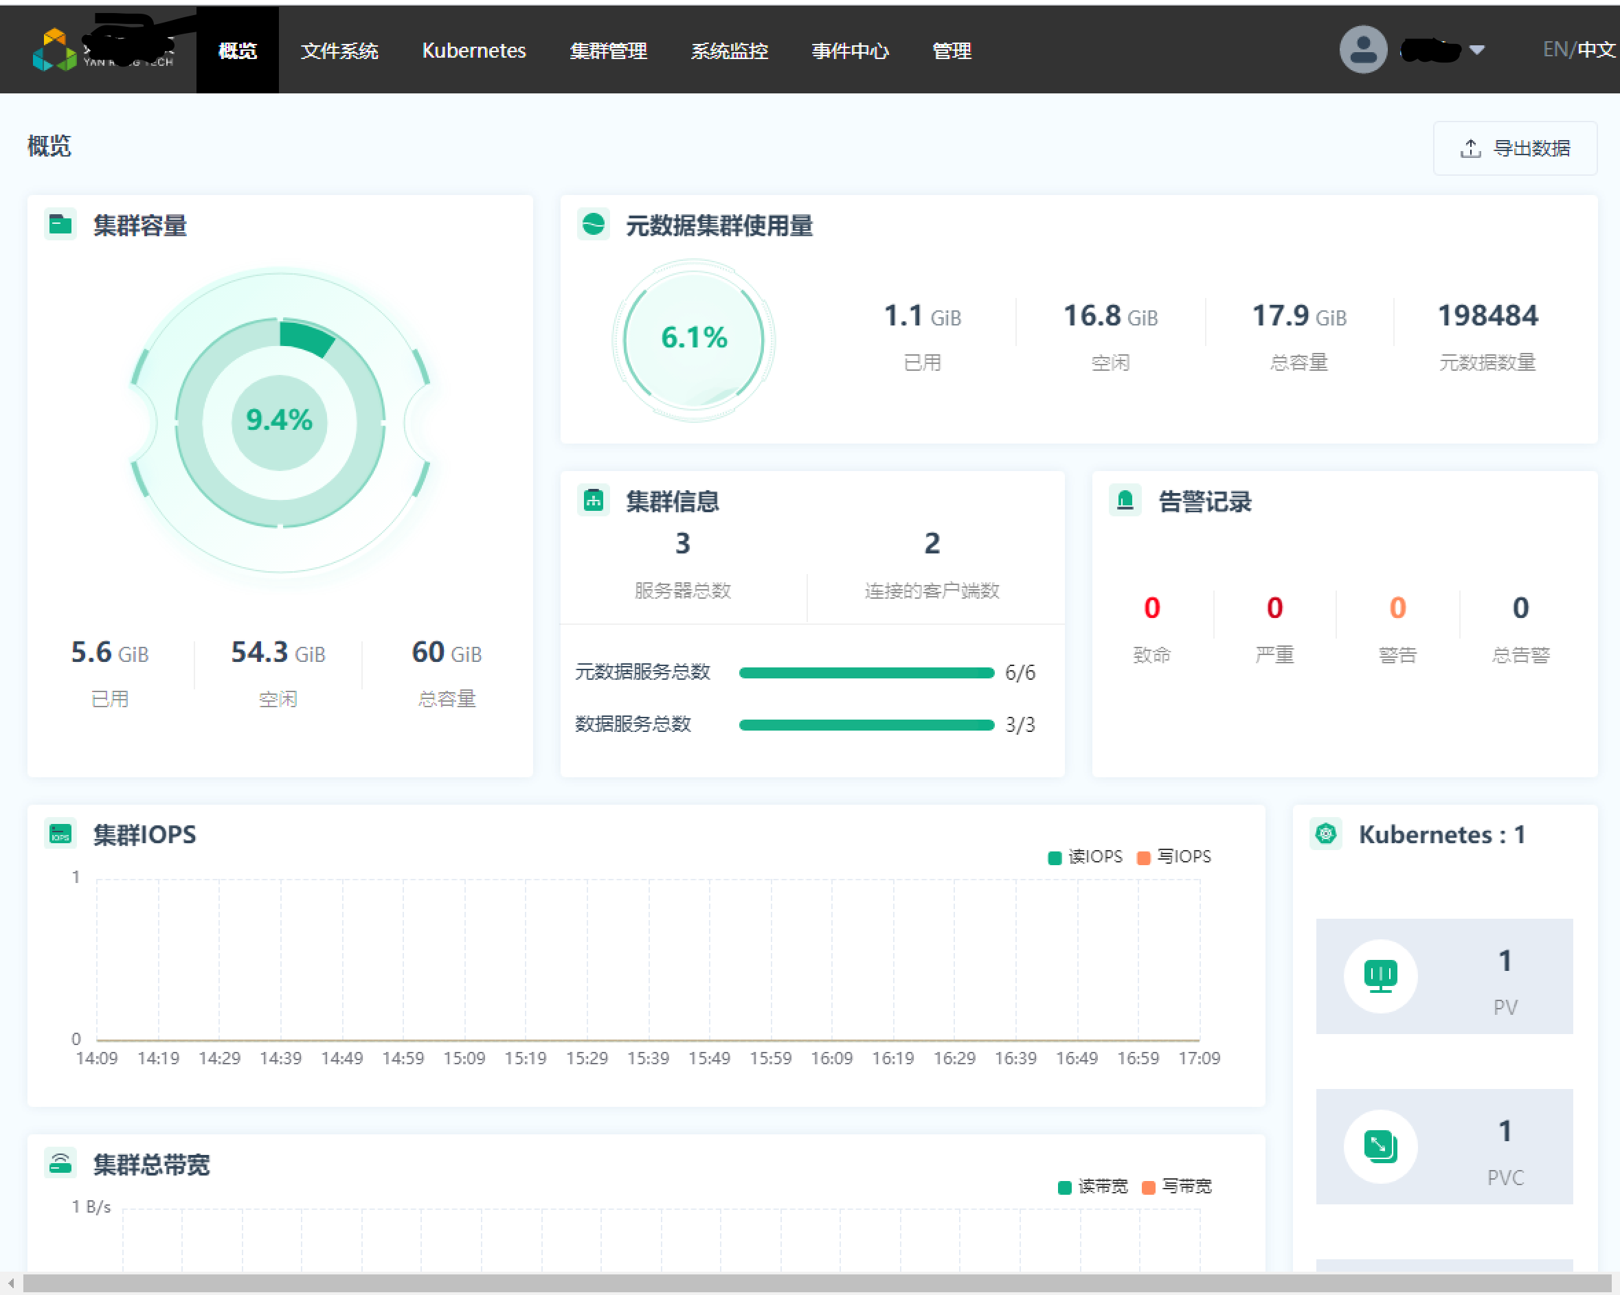Click the alarm record bell icon

pos(1125,499)
